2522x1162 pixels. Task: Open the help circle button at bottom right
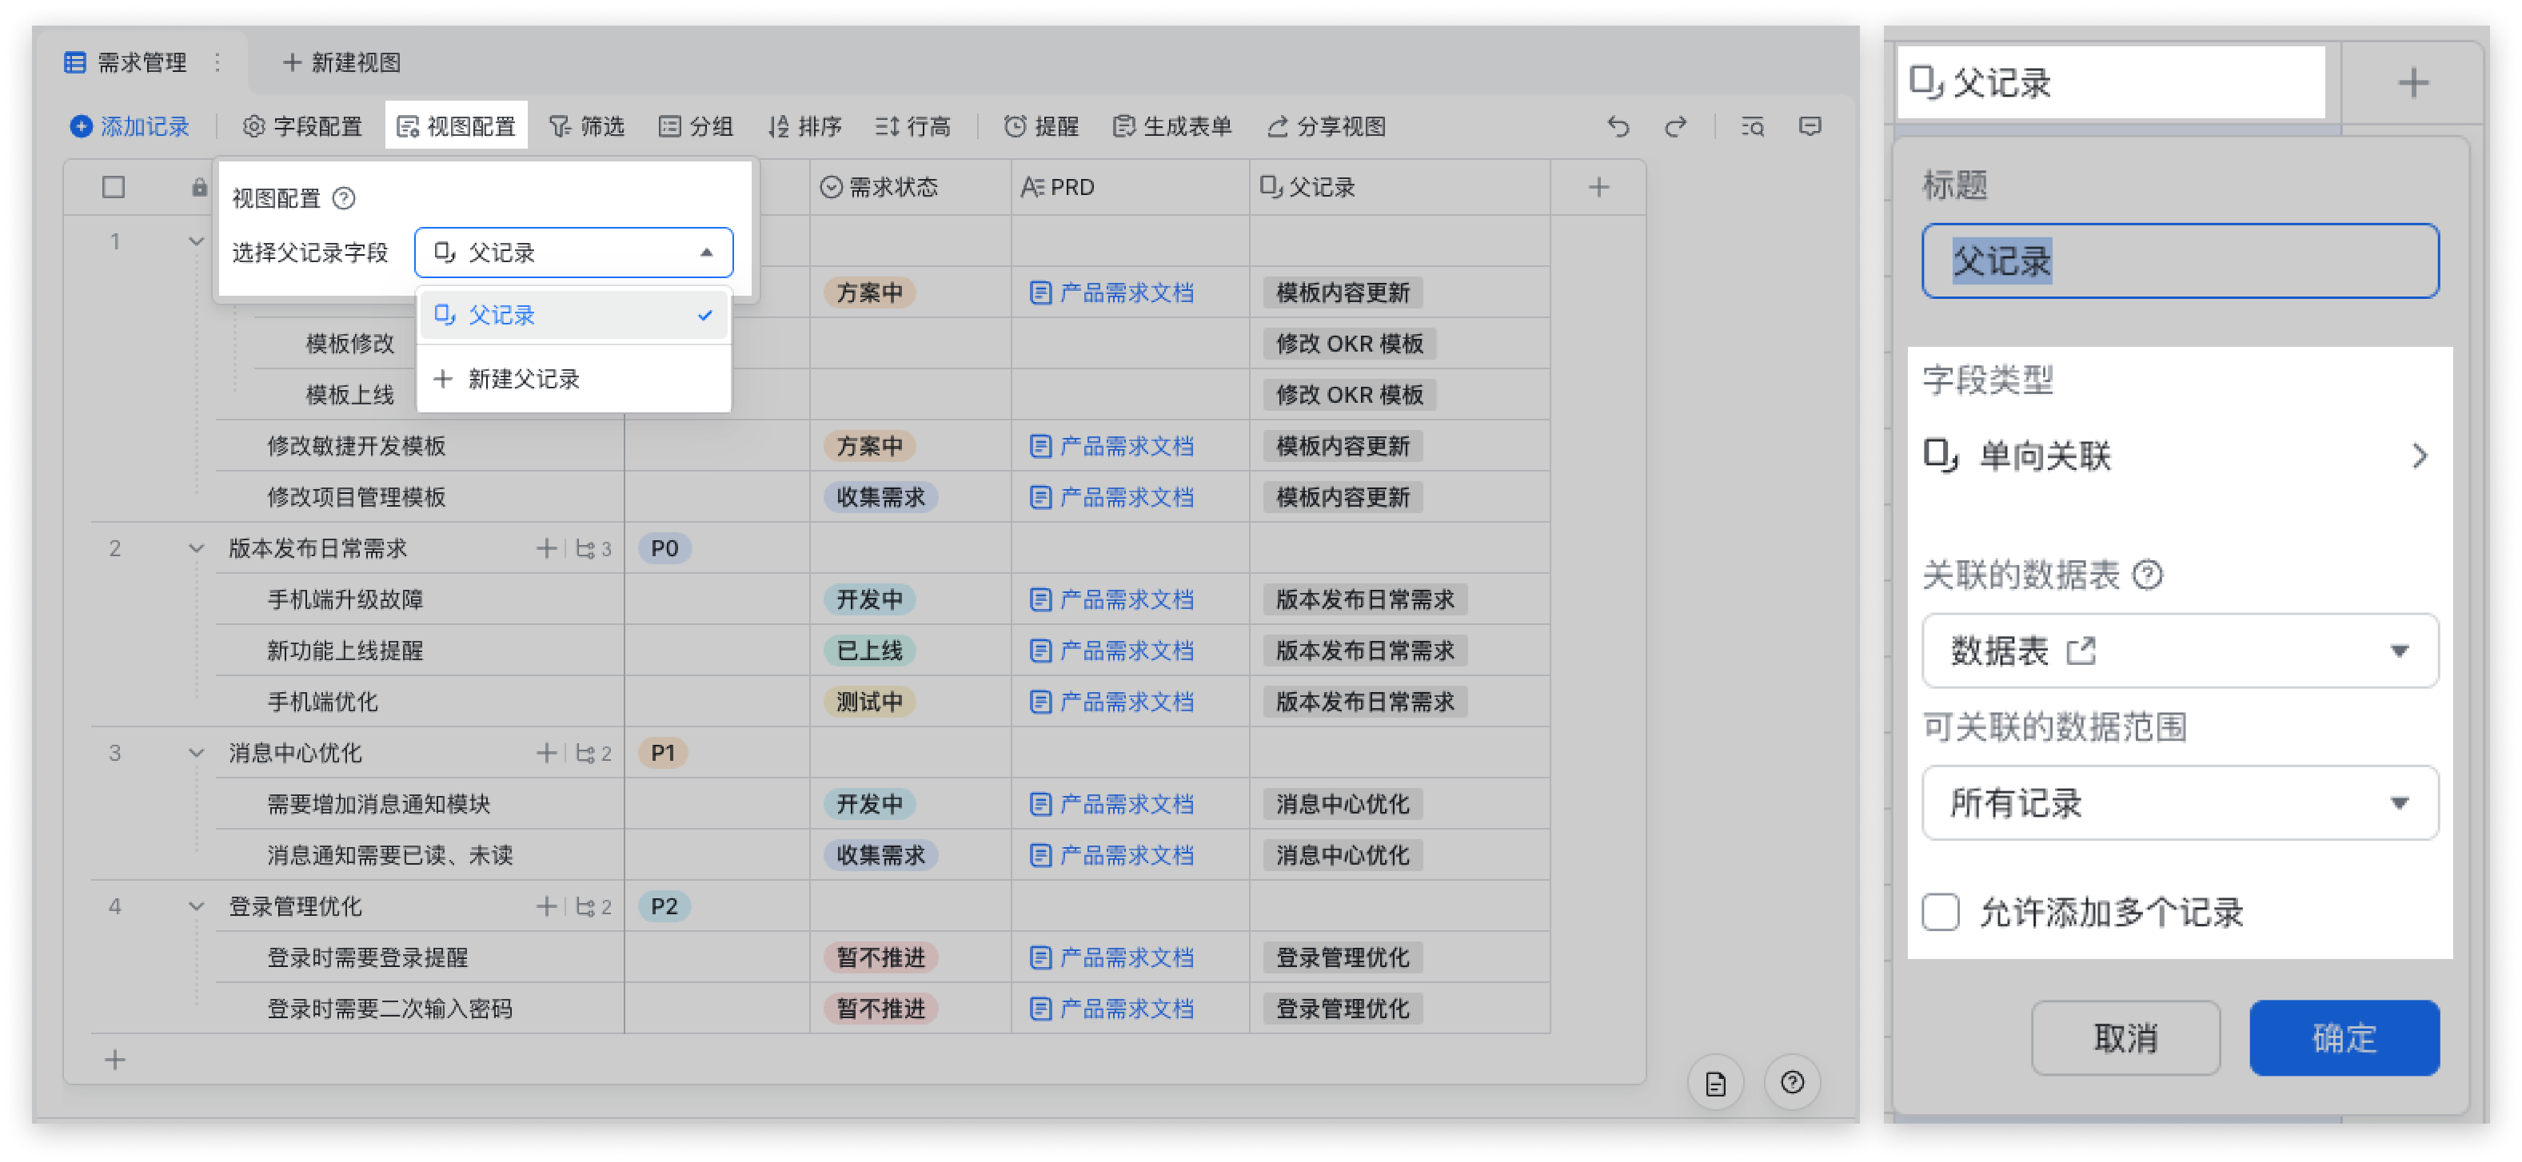[1792, 1083]
